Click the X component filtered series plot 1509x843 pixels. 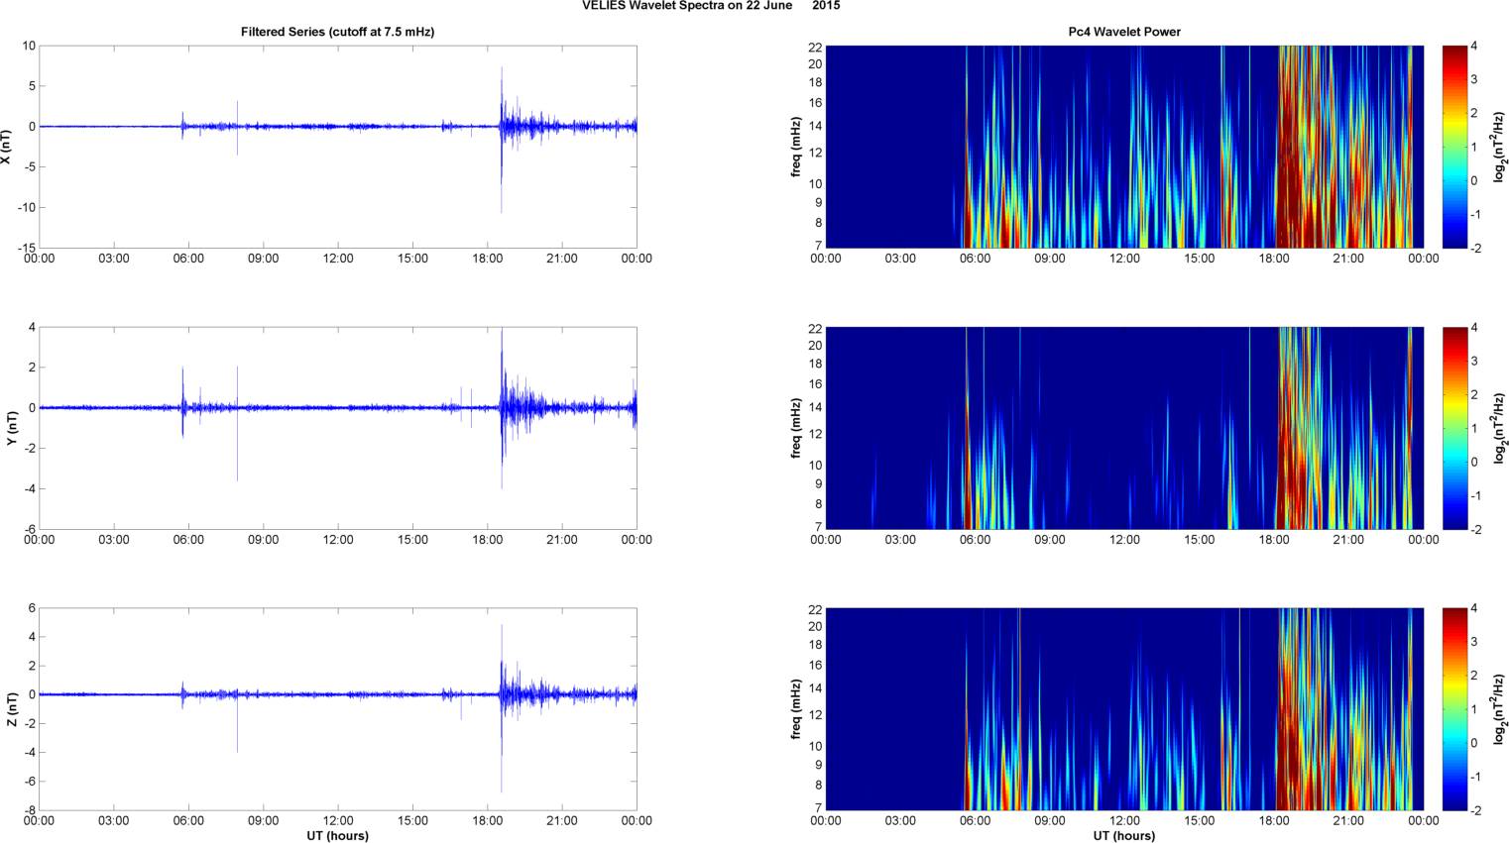(x=337, y=147)
